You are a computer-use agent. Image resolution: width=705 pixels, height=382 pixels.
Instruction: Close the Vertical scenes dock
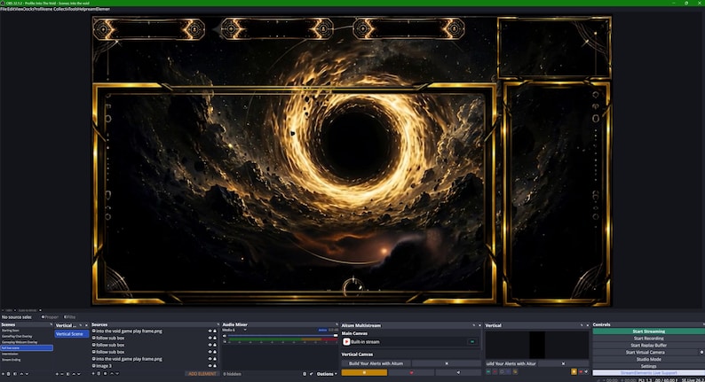86,325
